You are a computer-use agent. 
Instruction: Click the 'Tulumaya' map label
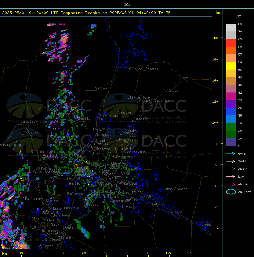[104, 135]
